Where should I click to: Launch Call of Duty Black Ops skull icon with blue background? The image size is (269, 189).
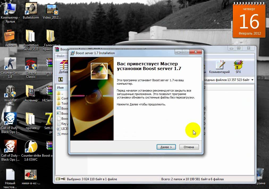tap(10, 123)
